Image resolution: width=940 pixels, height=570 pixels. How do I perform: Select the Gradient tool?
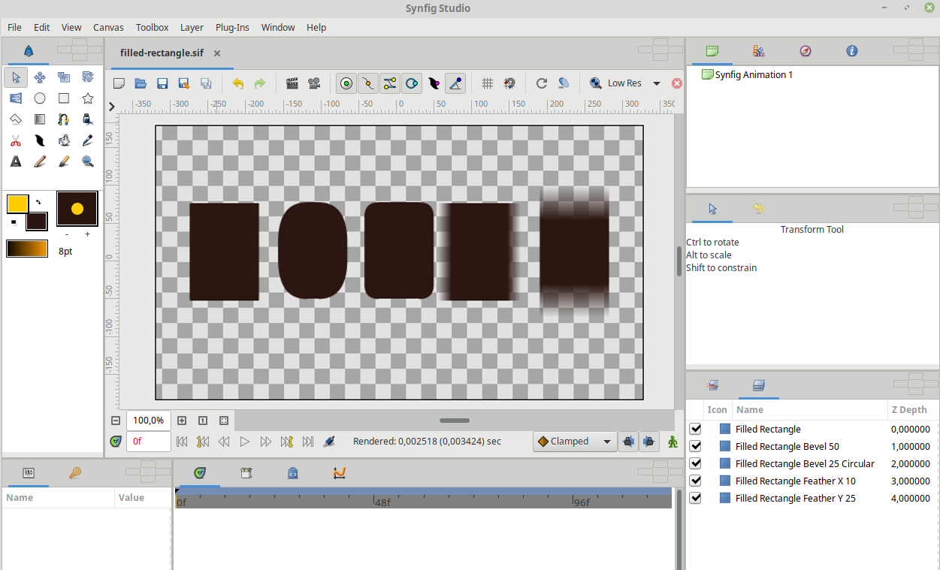click(40, 119)
